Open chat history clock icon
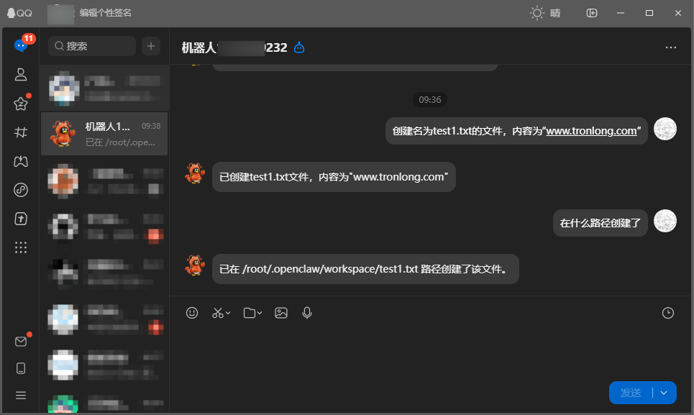 click(668, 313)
